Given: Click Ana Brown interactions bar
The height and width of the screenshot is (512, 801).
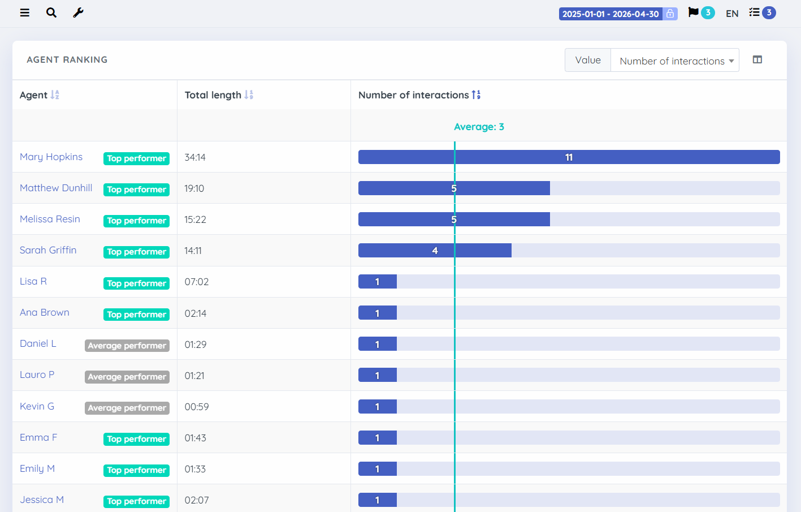Looking at the screenshot, I should pos(378,313).
